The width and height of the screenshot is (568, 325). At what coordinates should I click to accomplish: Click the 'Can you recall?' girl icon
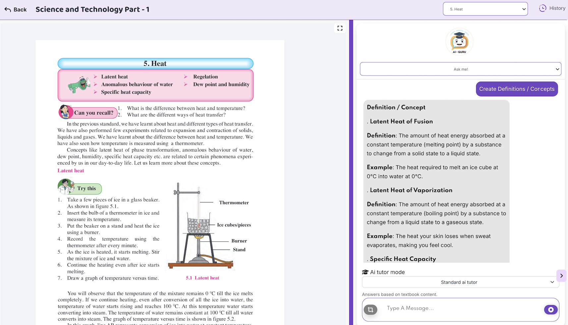point(66,112)
